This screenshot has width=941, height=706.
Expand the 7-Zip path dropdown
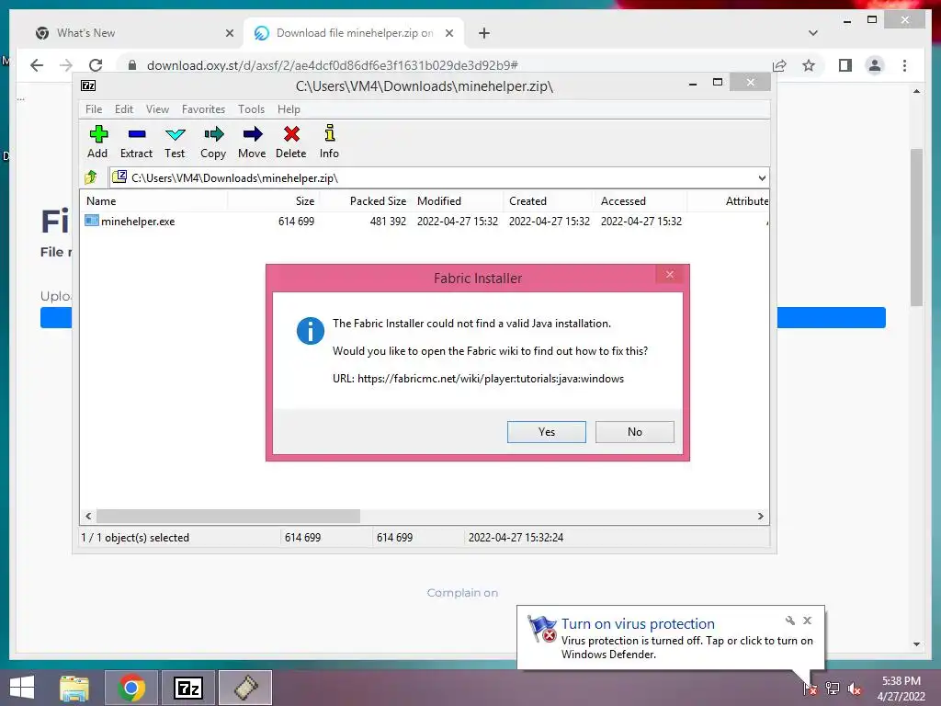click(762, 177)
